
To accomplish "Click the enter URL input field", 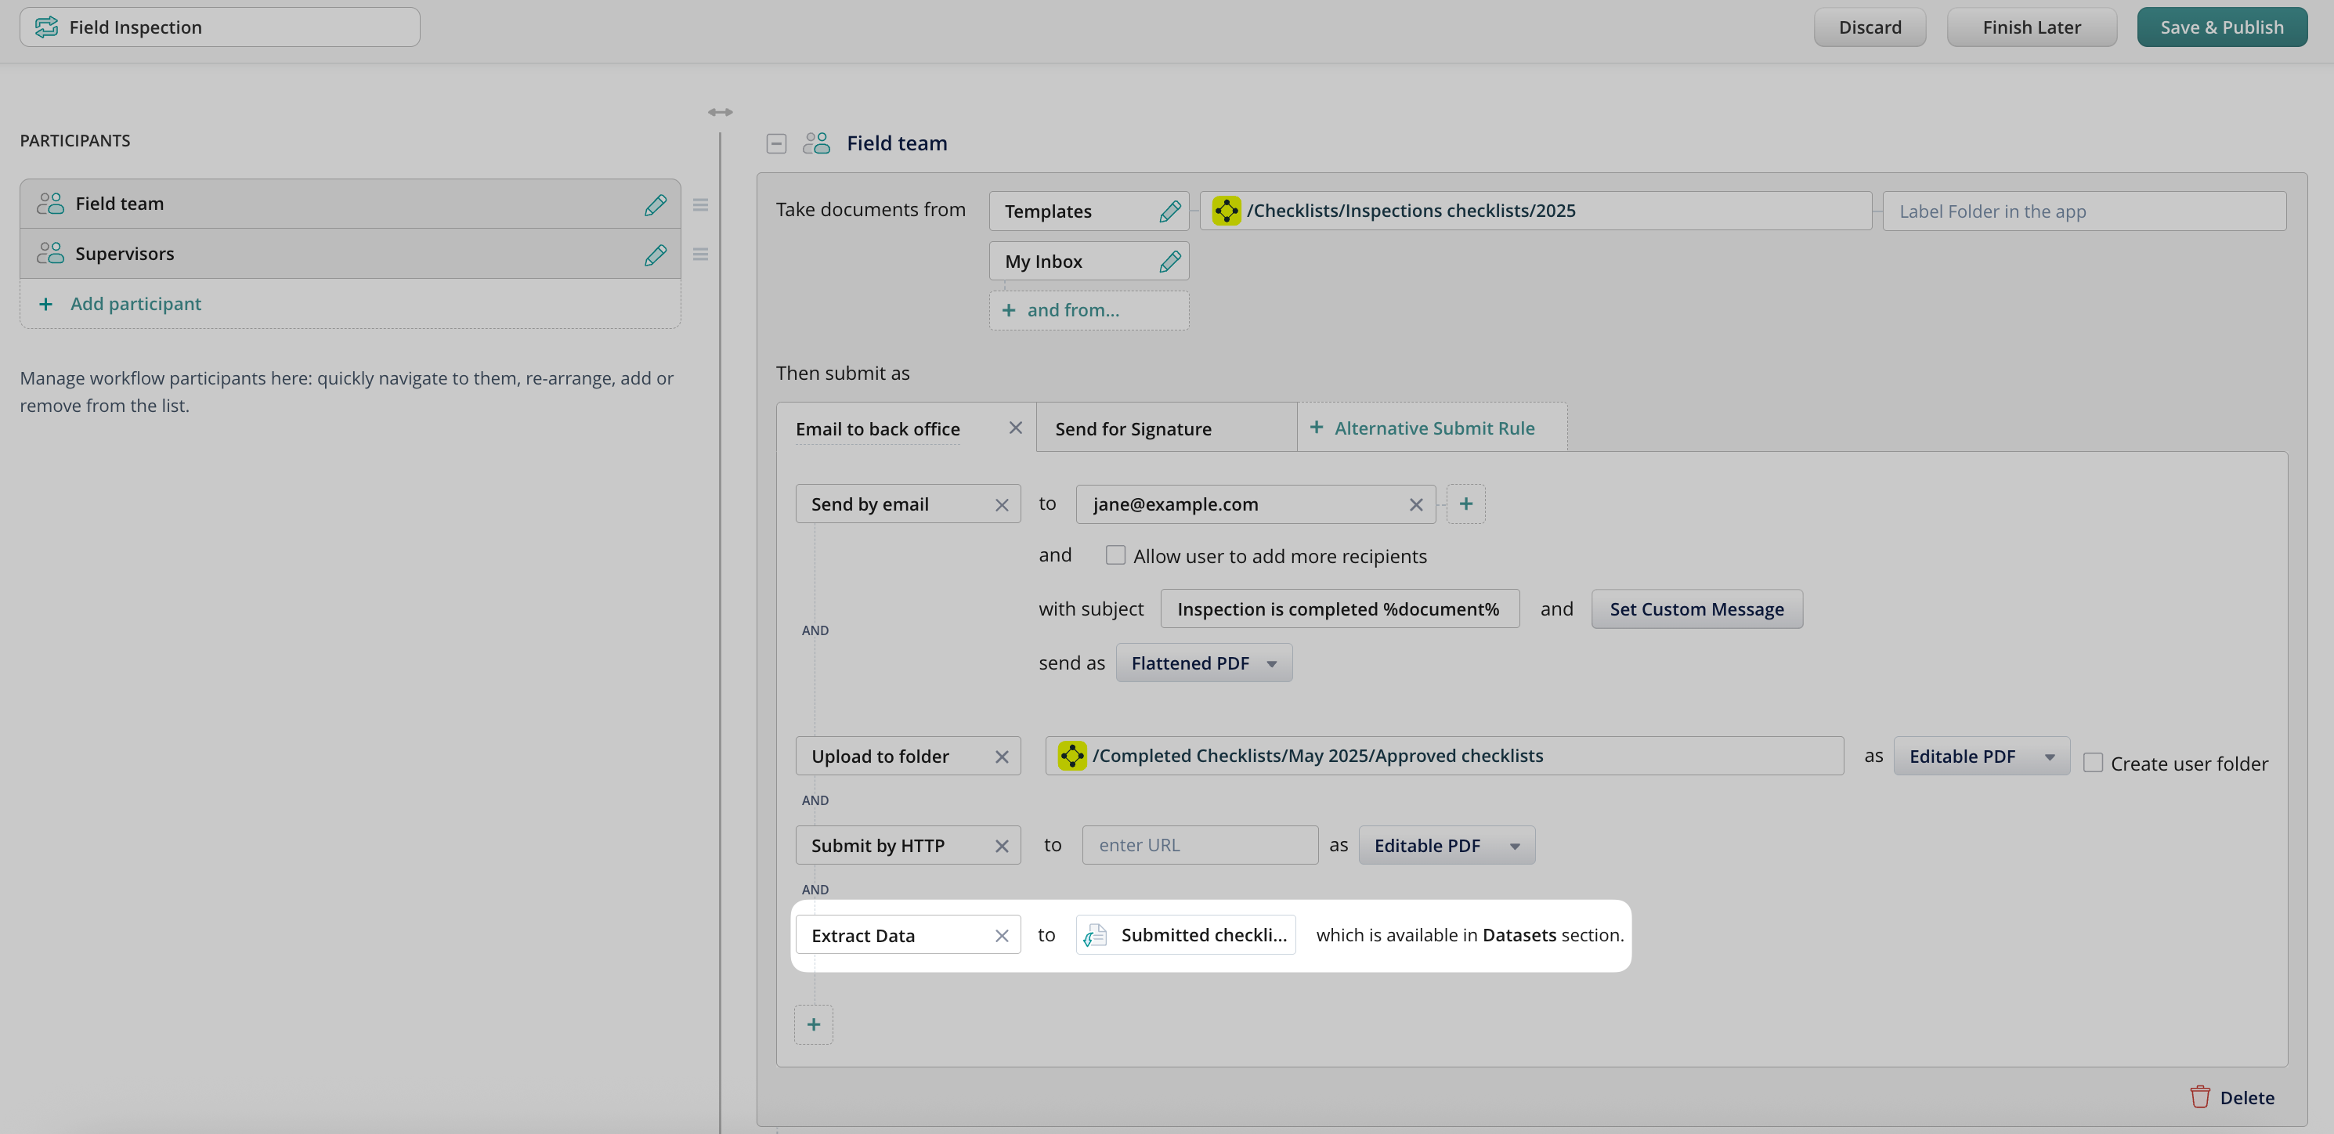I will click(x=1198, y=845).
